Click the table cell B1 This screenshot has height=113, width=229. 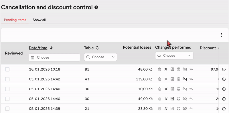coord(87,69)
